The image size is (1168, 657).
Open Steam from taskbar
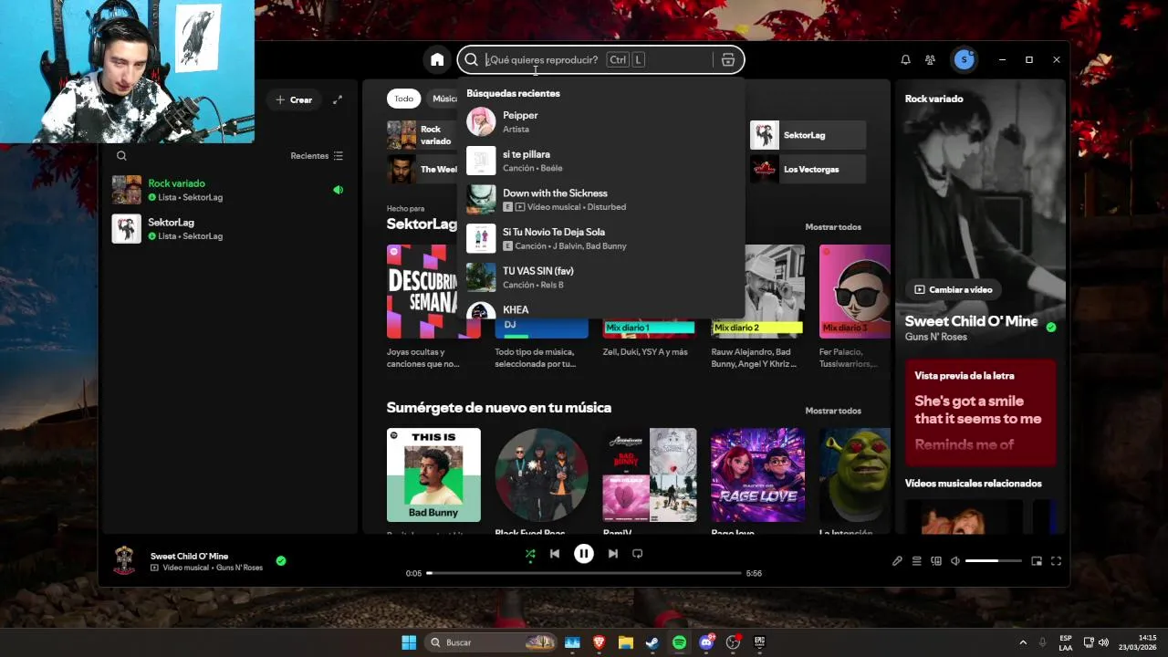point(652,642)
